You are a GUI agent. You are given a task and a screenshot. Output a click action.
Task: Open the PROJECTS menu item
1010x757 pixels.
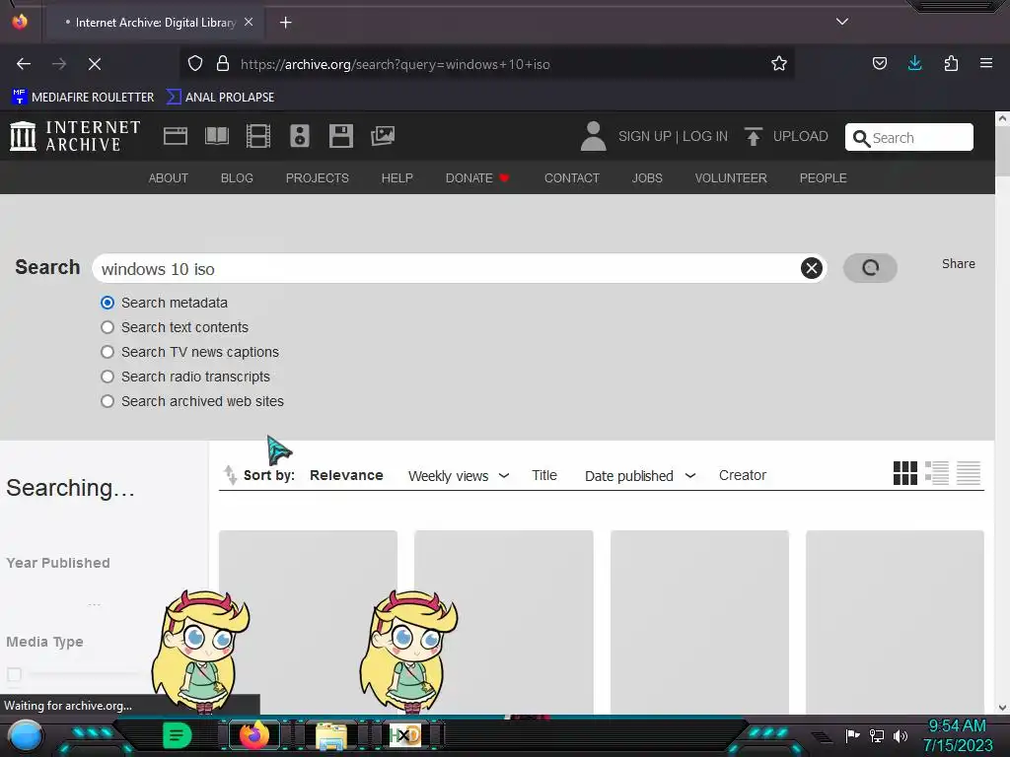tap(317, 178)
